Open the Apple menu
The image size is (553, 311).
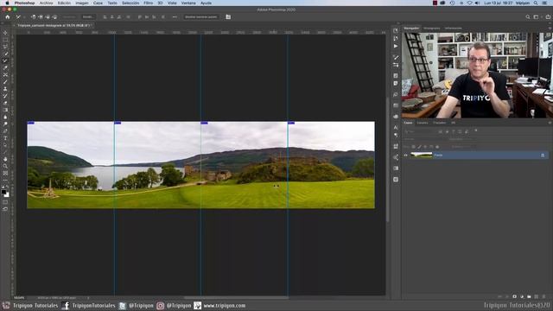point(7,3)
